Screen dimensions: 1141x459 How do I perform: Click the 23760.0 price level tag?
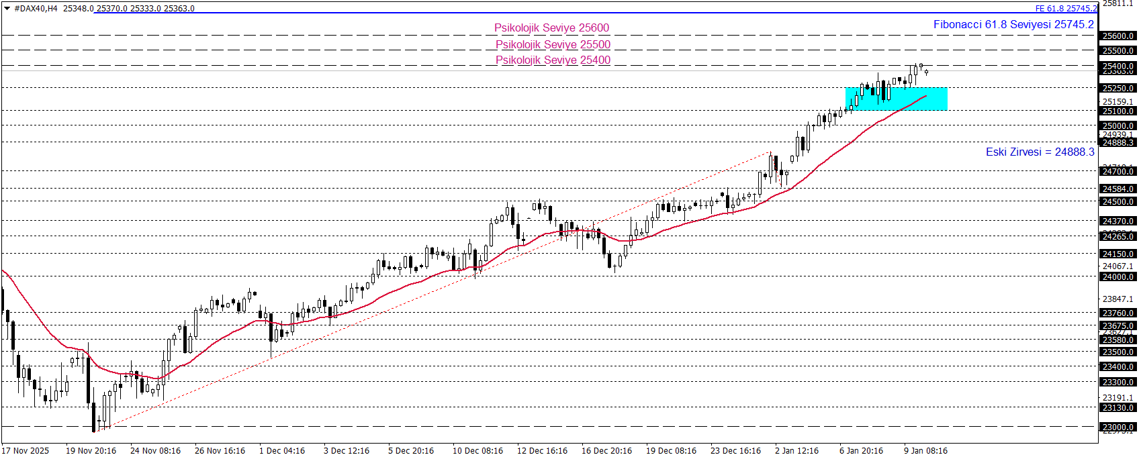click(x=1118, y=313)
